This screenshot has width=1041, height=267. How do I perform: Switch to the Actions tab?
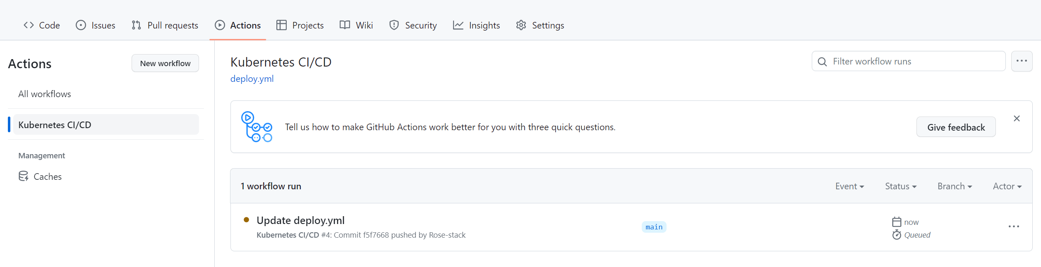[x=238, y=25]
